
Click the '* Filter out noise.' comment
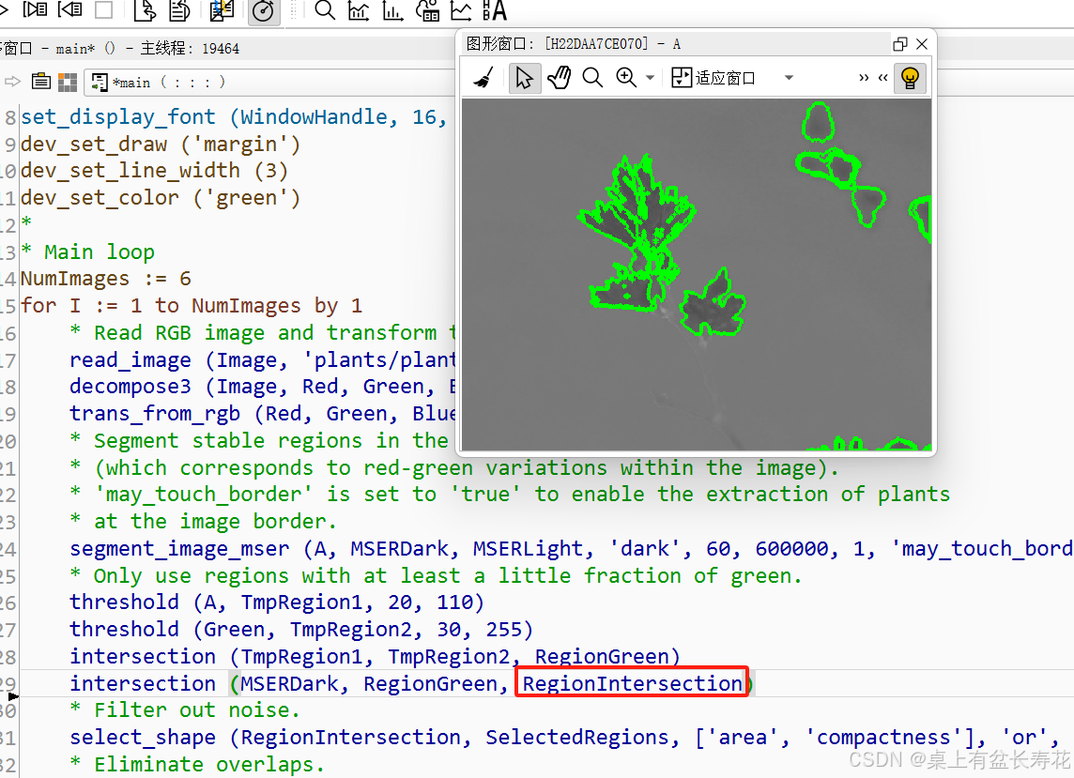185,710
